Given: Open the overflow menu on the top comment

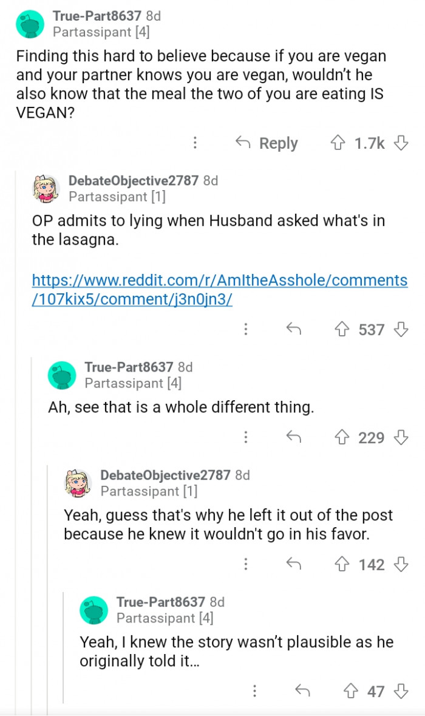Looking at the screenshot, I should click(x=195, y=143).
